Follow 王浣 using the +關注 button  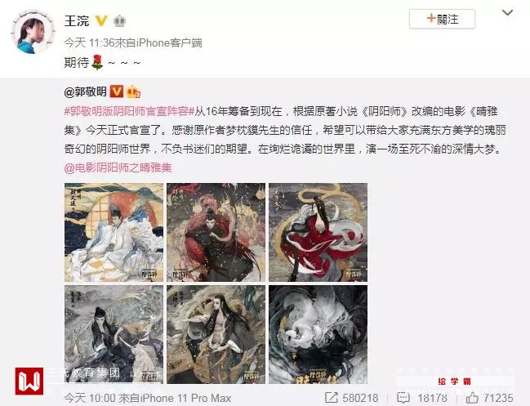442,19
